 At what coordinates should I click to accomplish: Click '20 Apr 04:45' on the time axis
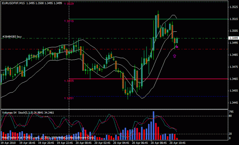[121, 143]
